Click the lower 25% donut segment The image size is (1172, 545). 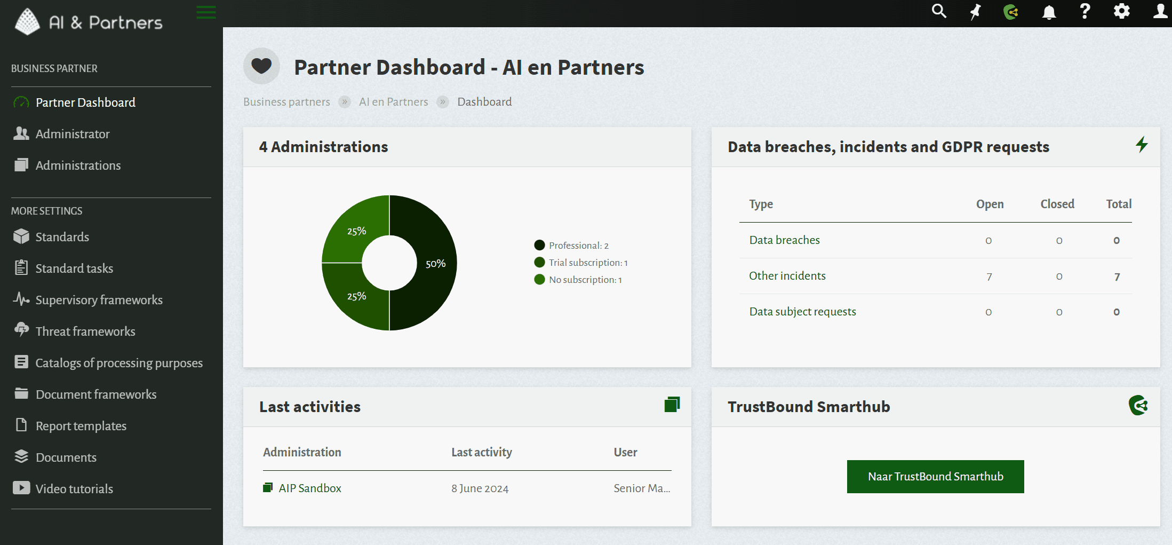357,296
